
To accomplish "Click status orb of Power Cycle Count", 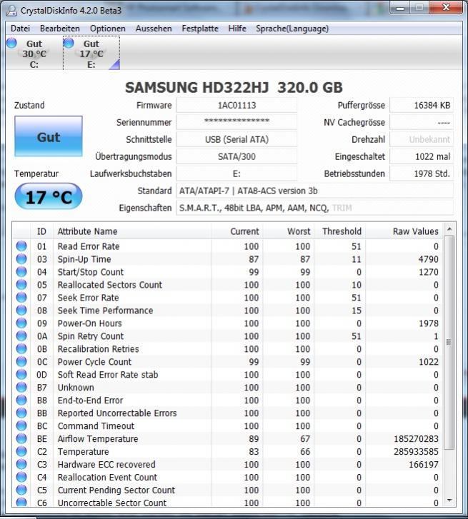I will (x=21, y=361).
